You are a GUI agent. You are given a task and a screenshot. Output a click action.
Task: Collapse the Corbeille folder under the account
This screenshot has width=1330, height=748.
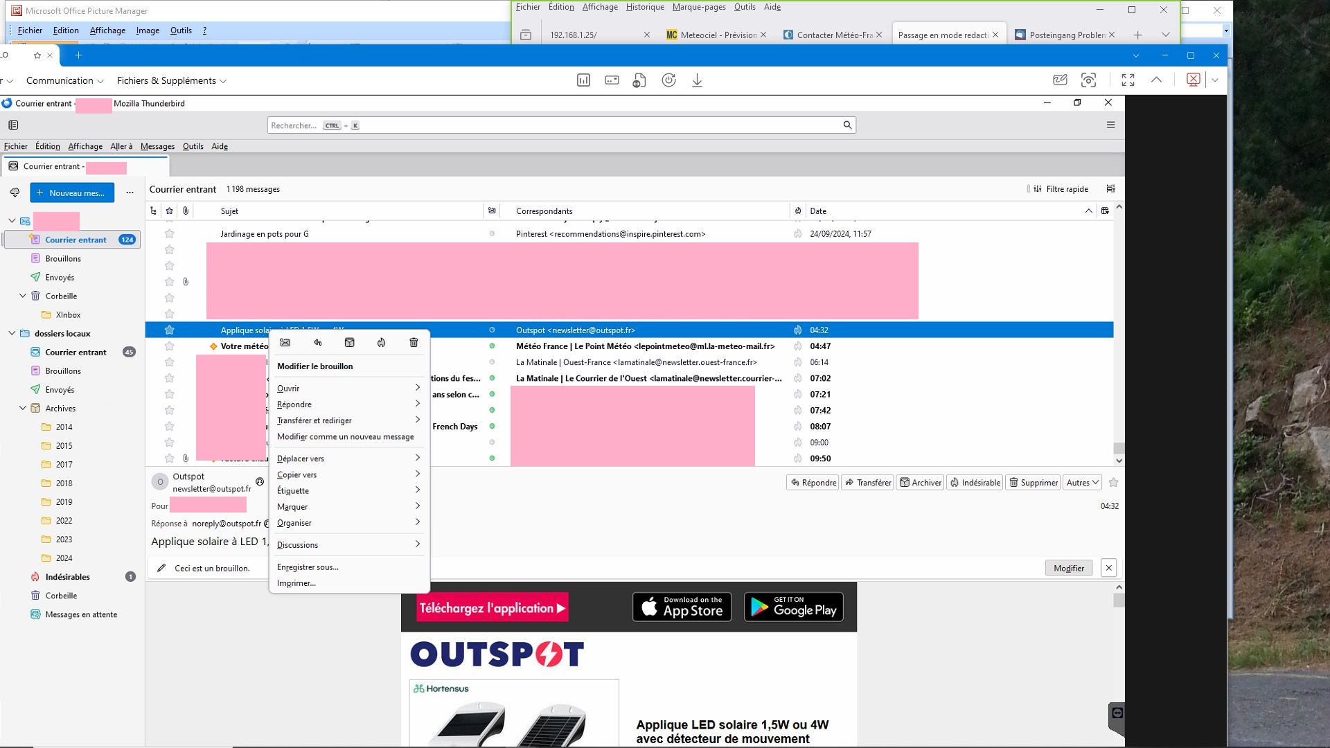click(23, 296)
